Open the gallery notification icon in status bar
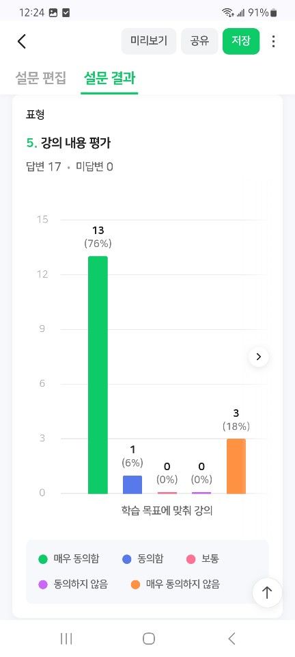Image resolution: width=295 pixels, height=657 pixels. coord(53,12)
